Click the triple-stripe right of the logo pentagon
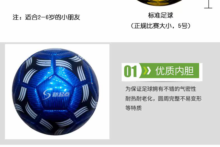The image size is (220, 147). tap(85, 93)
